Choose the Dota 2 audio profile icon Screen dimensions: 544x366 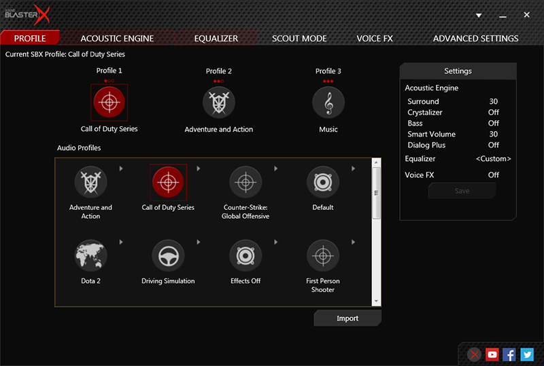90,255
